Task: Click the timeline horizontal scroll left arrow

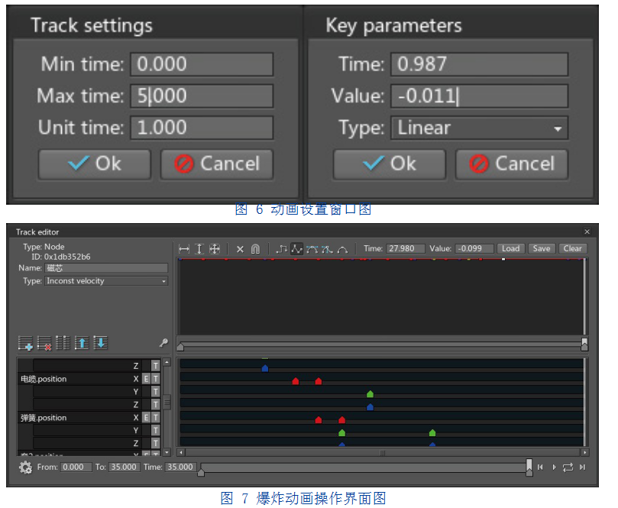Action: pyautogui.click(x=181, y=452)
